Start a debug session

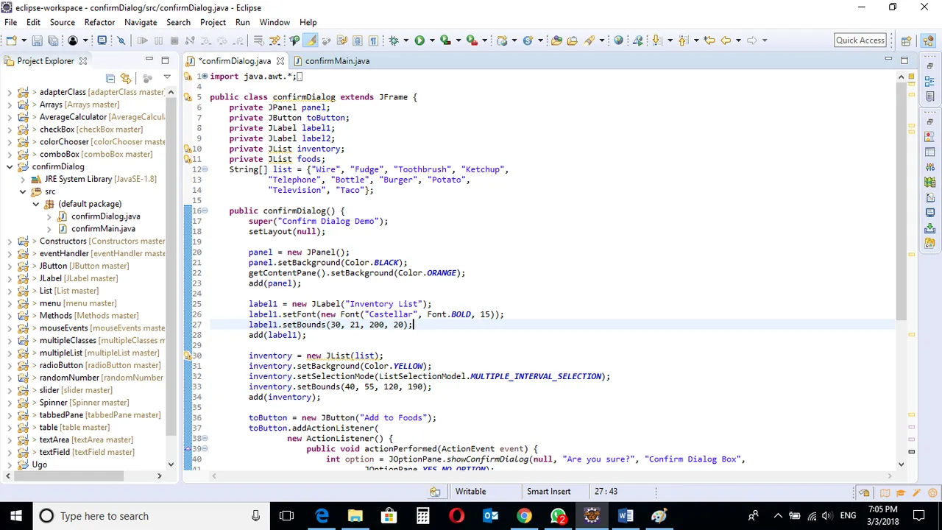click(x=394, y=40)
